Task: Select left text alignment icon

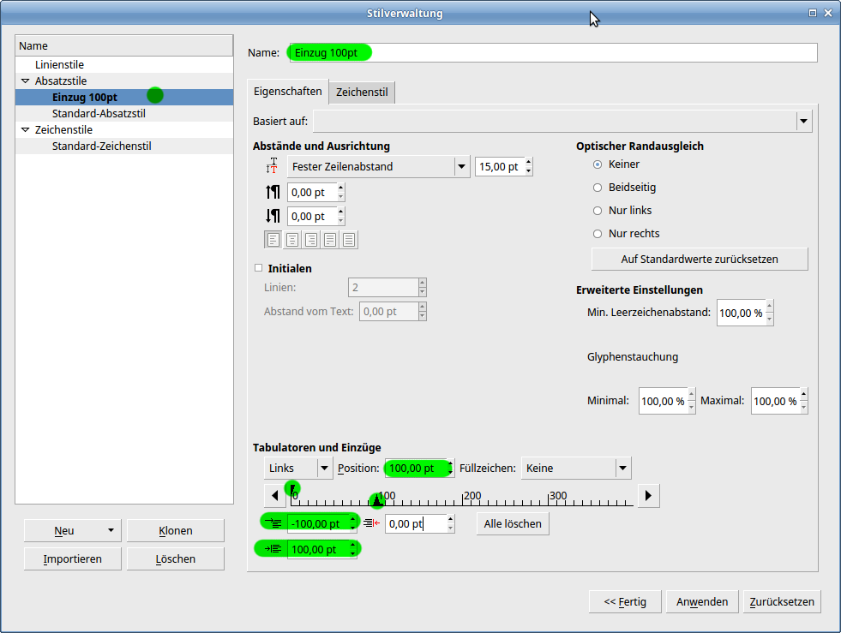Action: (273, 240)
